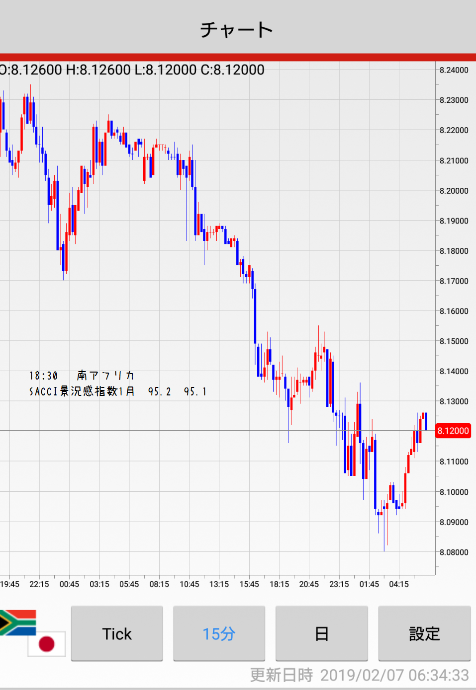
Task: Select the 19:45 time axis label
Action: [10, 584]
